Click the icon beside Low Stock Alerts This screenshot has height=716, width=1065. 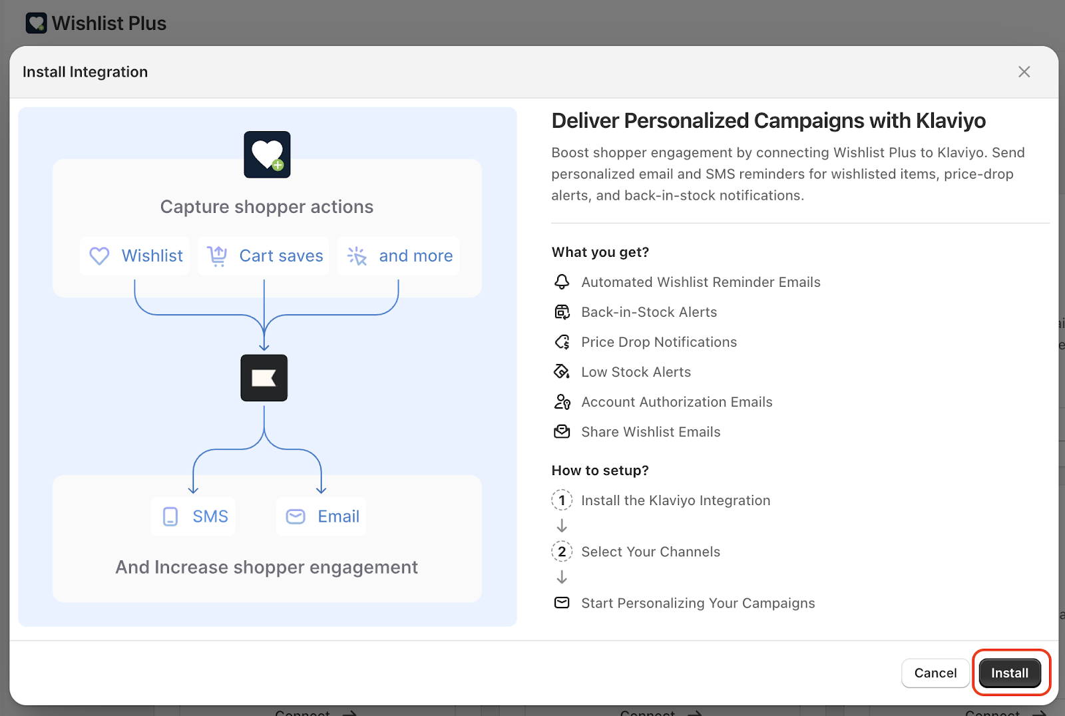[562, 372]
